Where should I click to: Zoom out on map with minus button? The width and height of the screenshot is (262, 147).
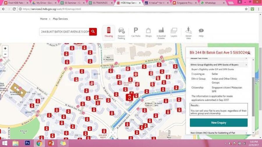tap(5, 54)
